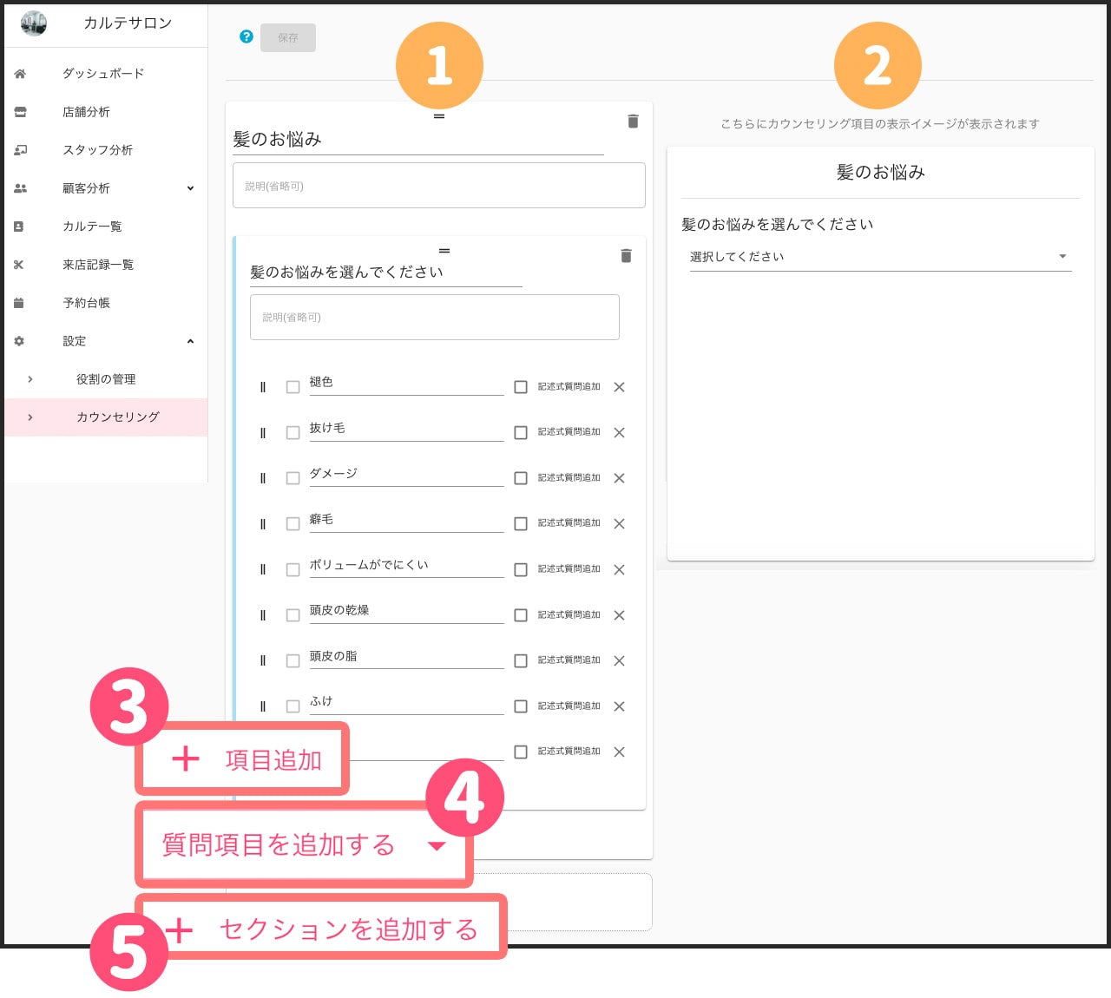Tick the 記述式質問追加 box for 頭皮の乾燥

(521, 615)
